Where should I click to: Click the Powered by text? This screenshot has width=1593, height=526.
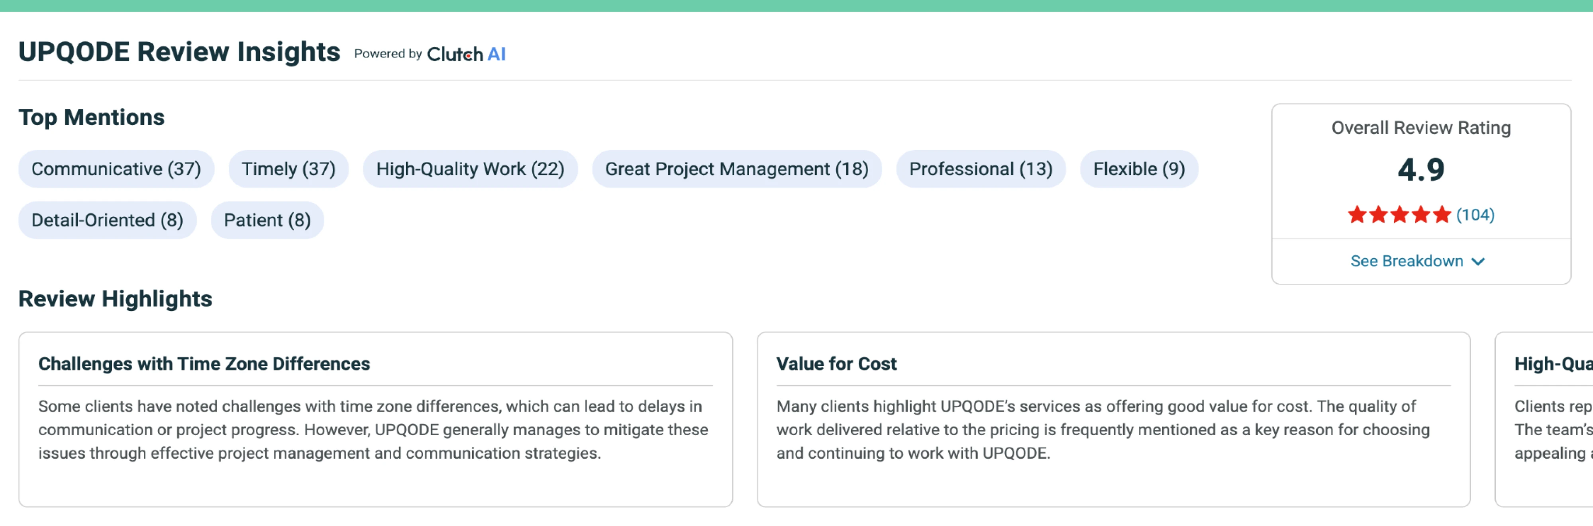(388, 54)
